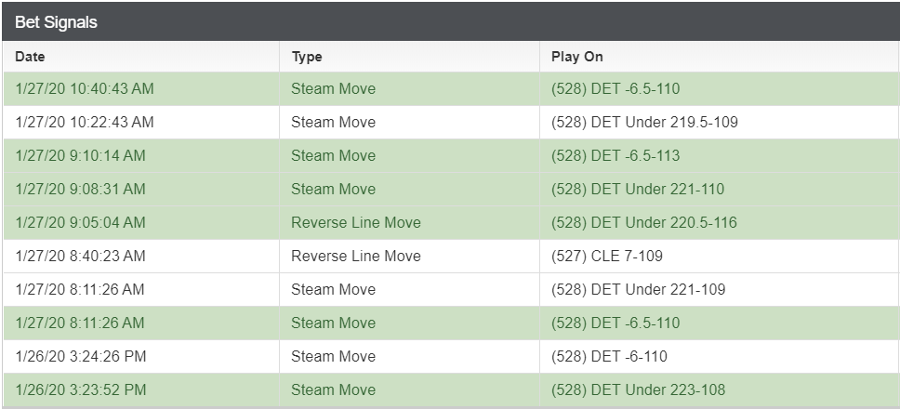Viewport: 900px width, 409px height.
Task: Click the DET Under 220.5-116 play
Action: point(644,222)
